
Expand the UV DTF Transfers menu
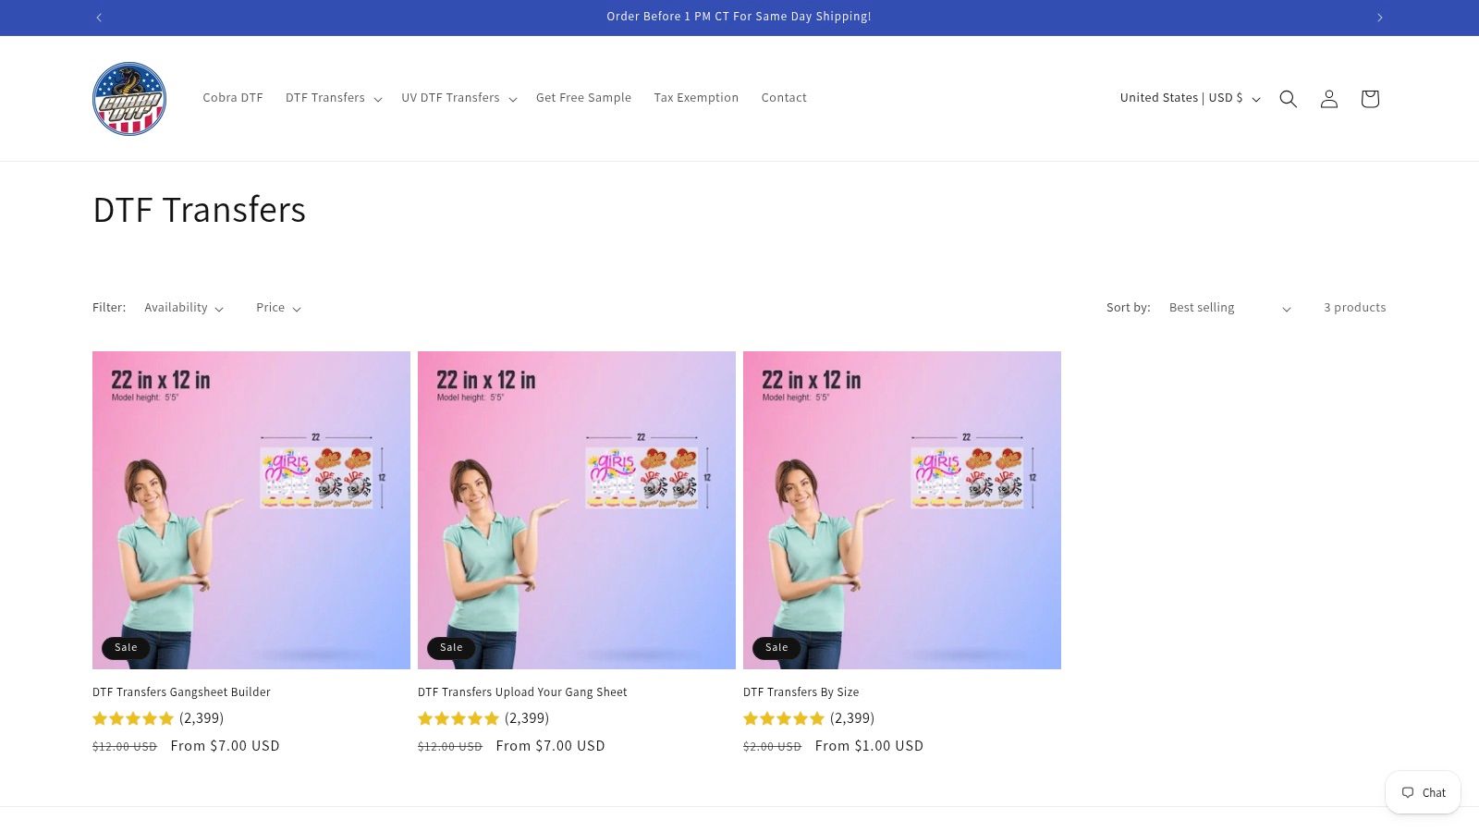tap(458, 98)
